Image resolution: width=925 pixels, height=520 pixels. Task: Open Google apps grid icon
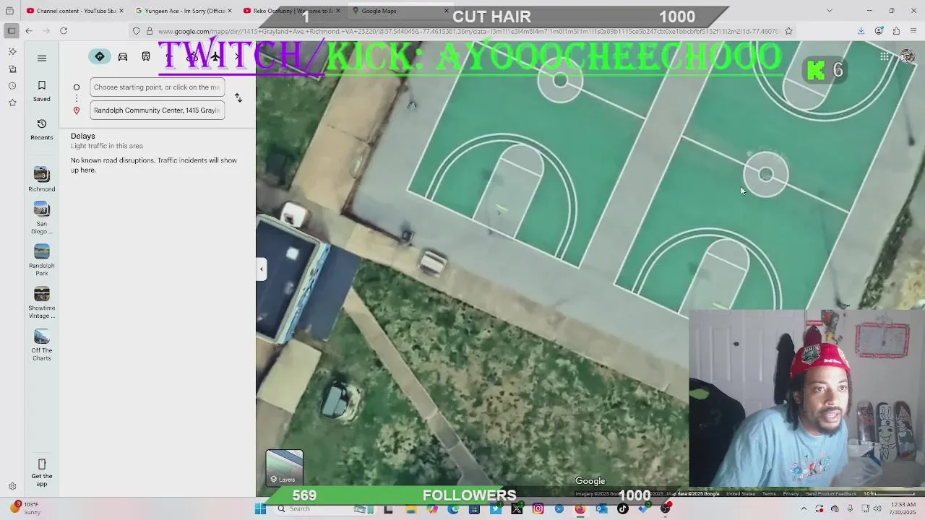tap(885, 56)
